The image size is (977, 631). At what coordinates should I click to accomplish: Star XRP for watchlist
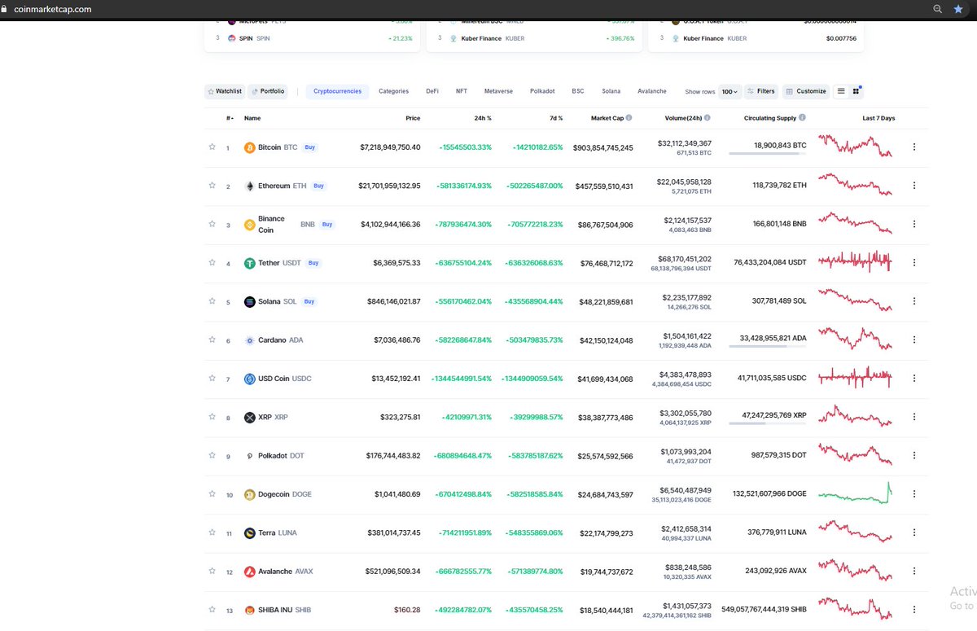(212, 416)
